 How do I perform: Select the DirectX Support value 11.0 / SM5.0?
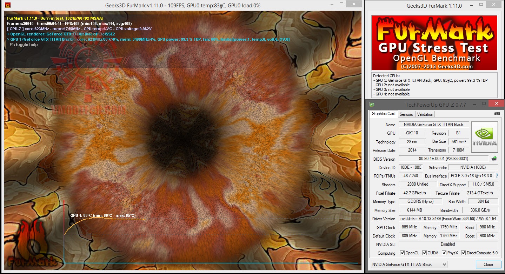(483, 184)
